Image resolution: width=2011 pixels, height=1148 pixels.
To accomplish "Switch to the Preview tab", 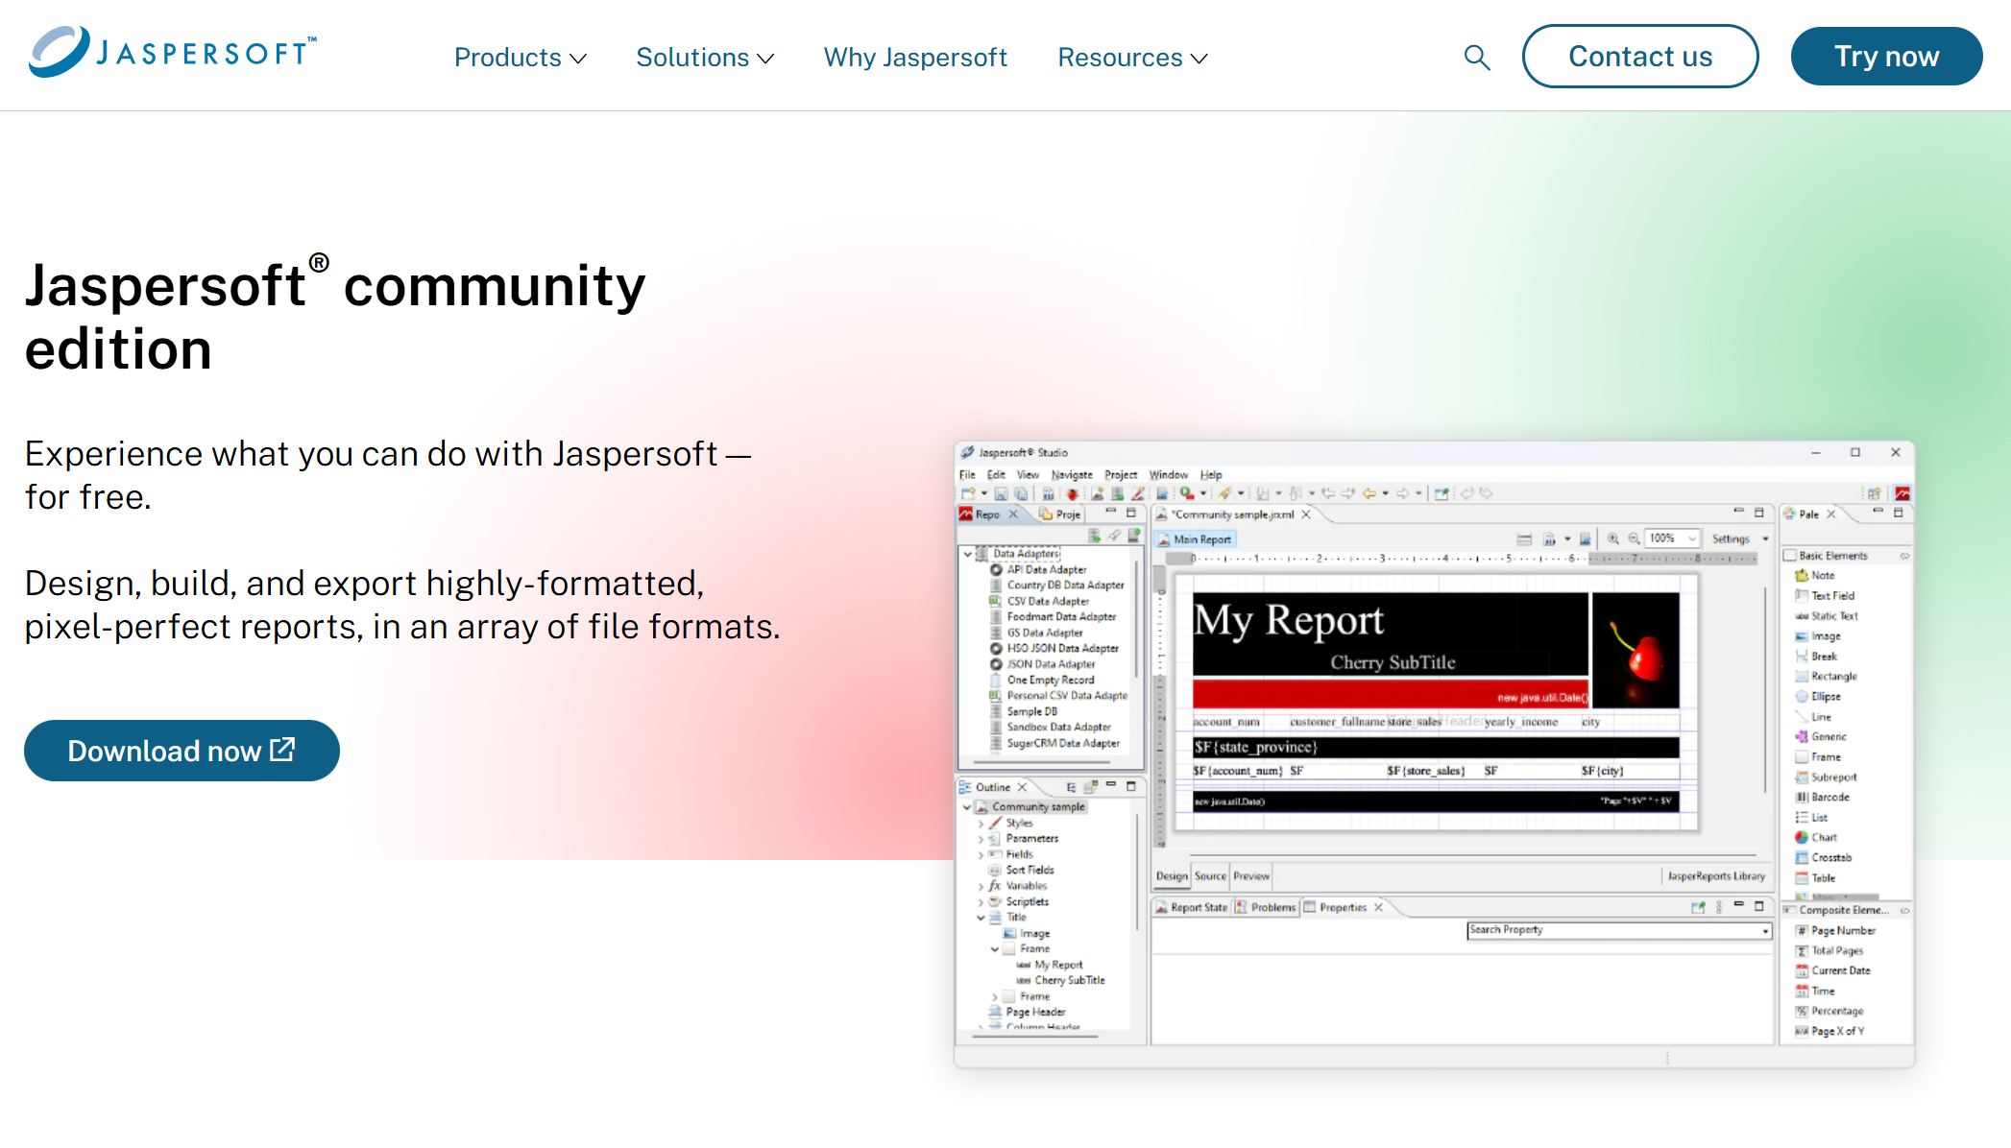I will [x=1250, y=875].
